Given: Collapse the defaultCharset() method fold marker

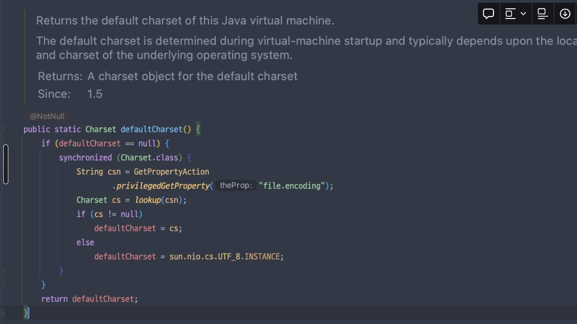Looking at the screenshot, I should (x=2, y=130).
